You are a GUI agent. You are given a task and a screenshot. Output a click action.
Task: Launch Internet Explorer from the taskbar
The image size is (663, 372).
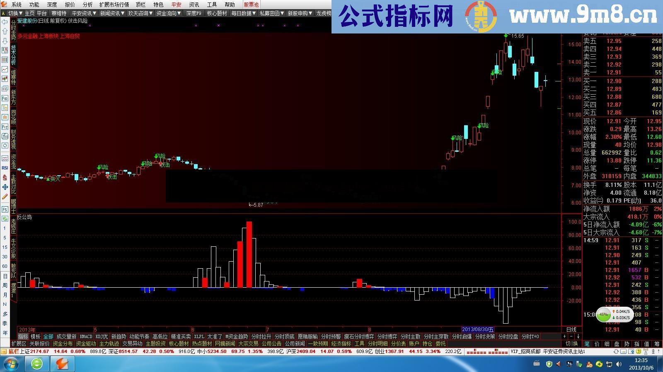(x=36, y=364)
